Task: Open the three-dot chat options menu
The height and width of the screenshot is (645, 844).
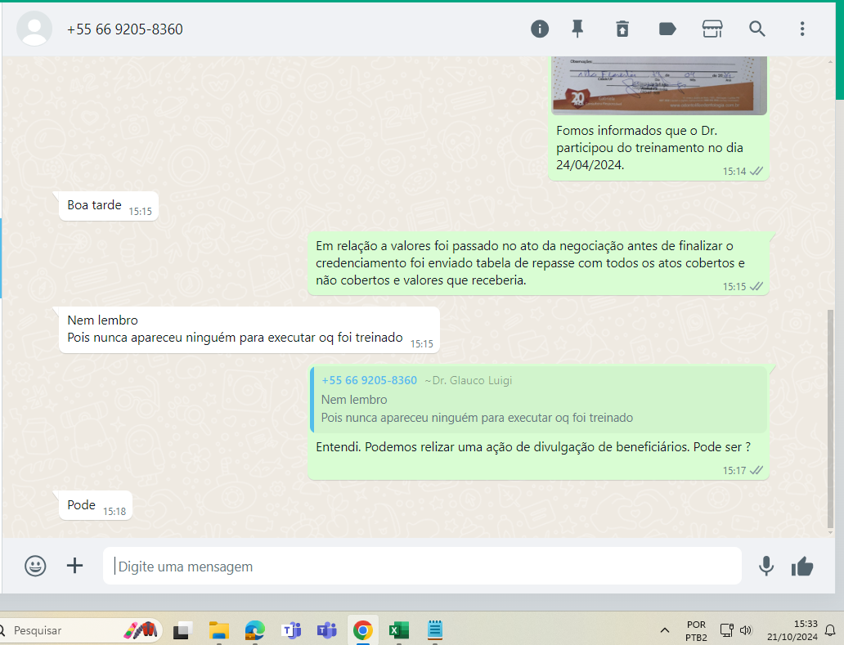Action: 802,29
